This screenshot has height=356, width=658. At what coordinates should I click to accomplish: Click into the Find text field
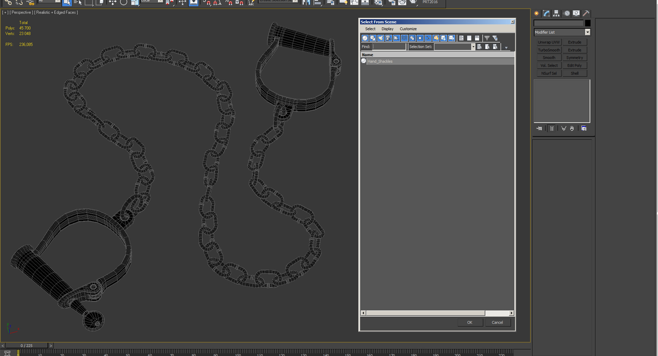click(389, 47)
